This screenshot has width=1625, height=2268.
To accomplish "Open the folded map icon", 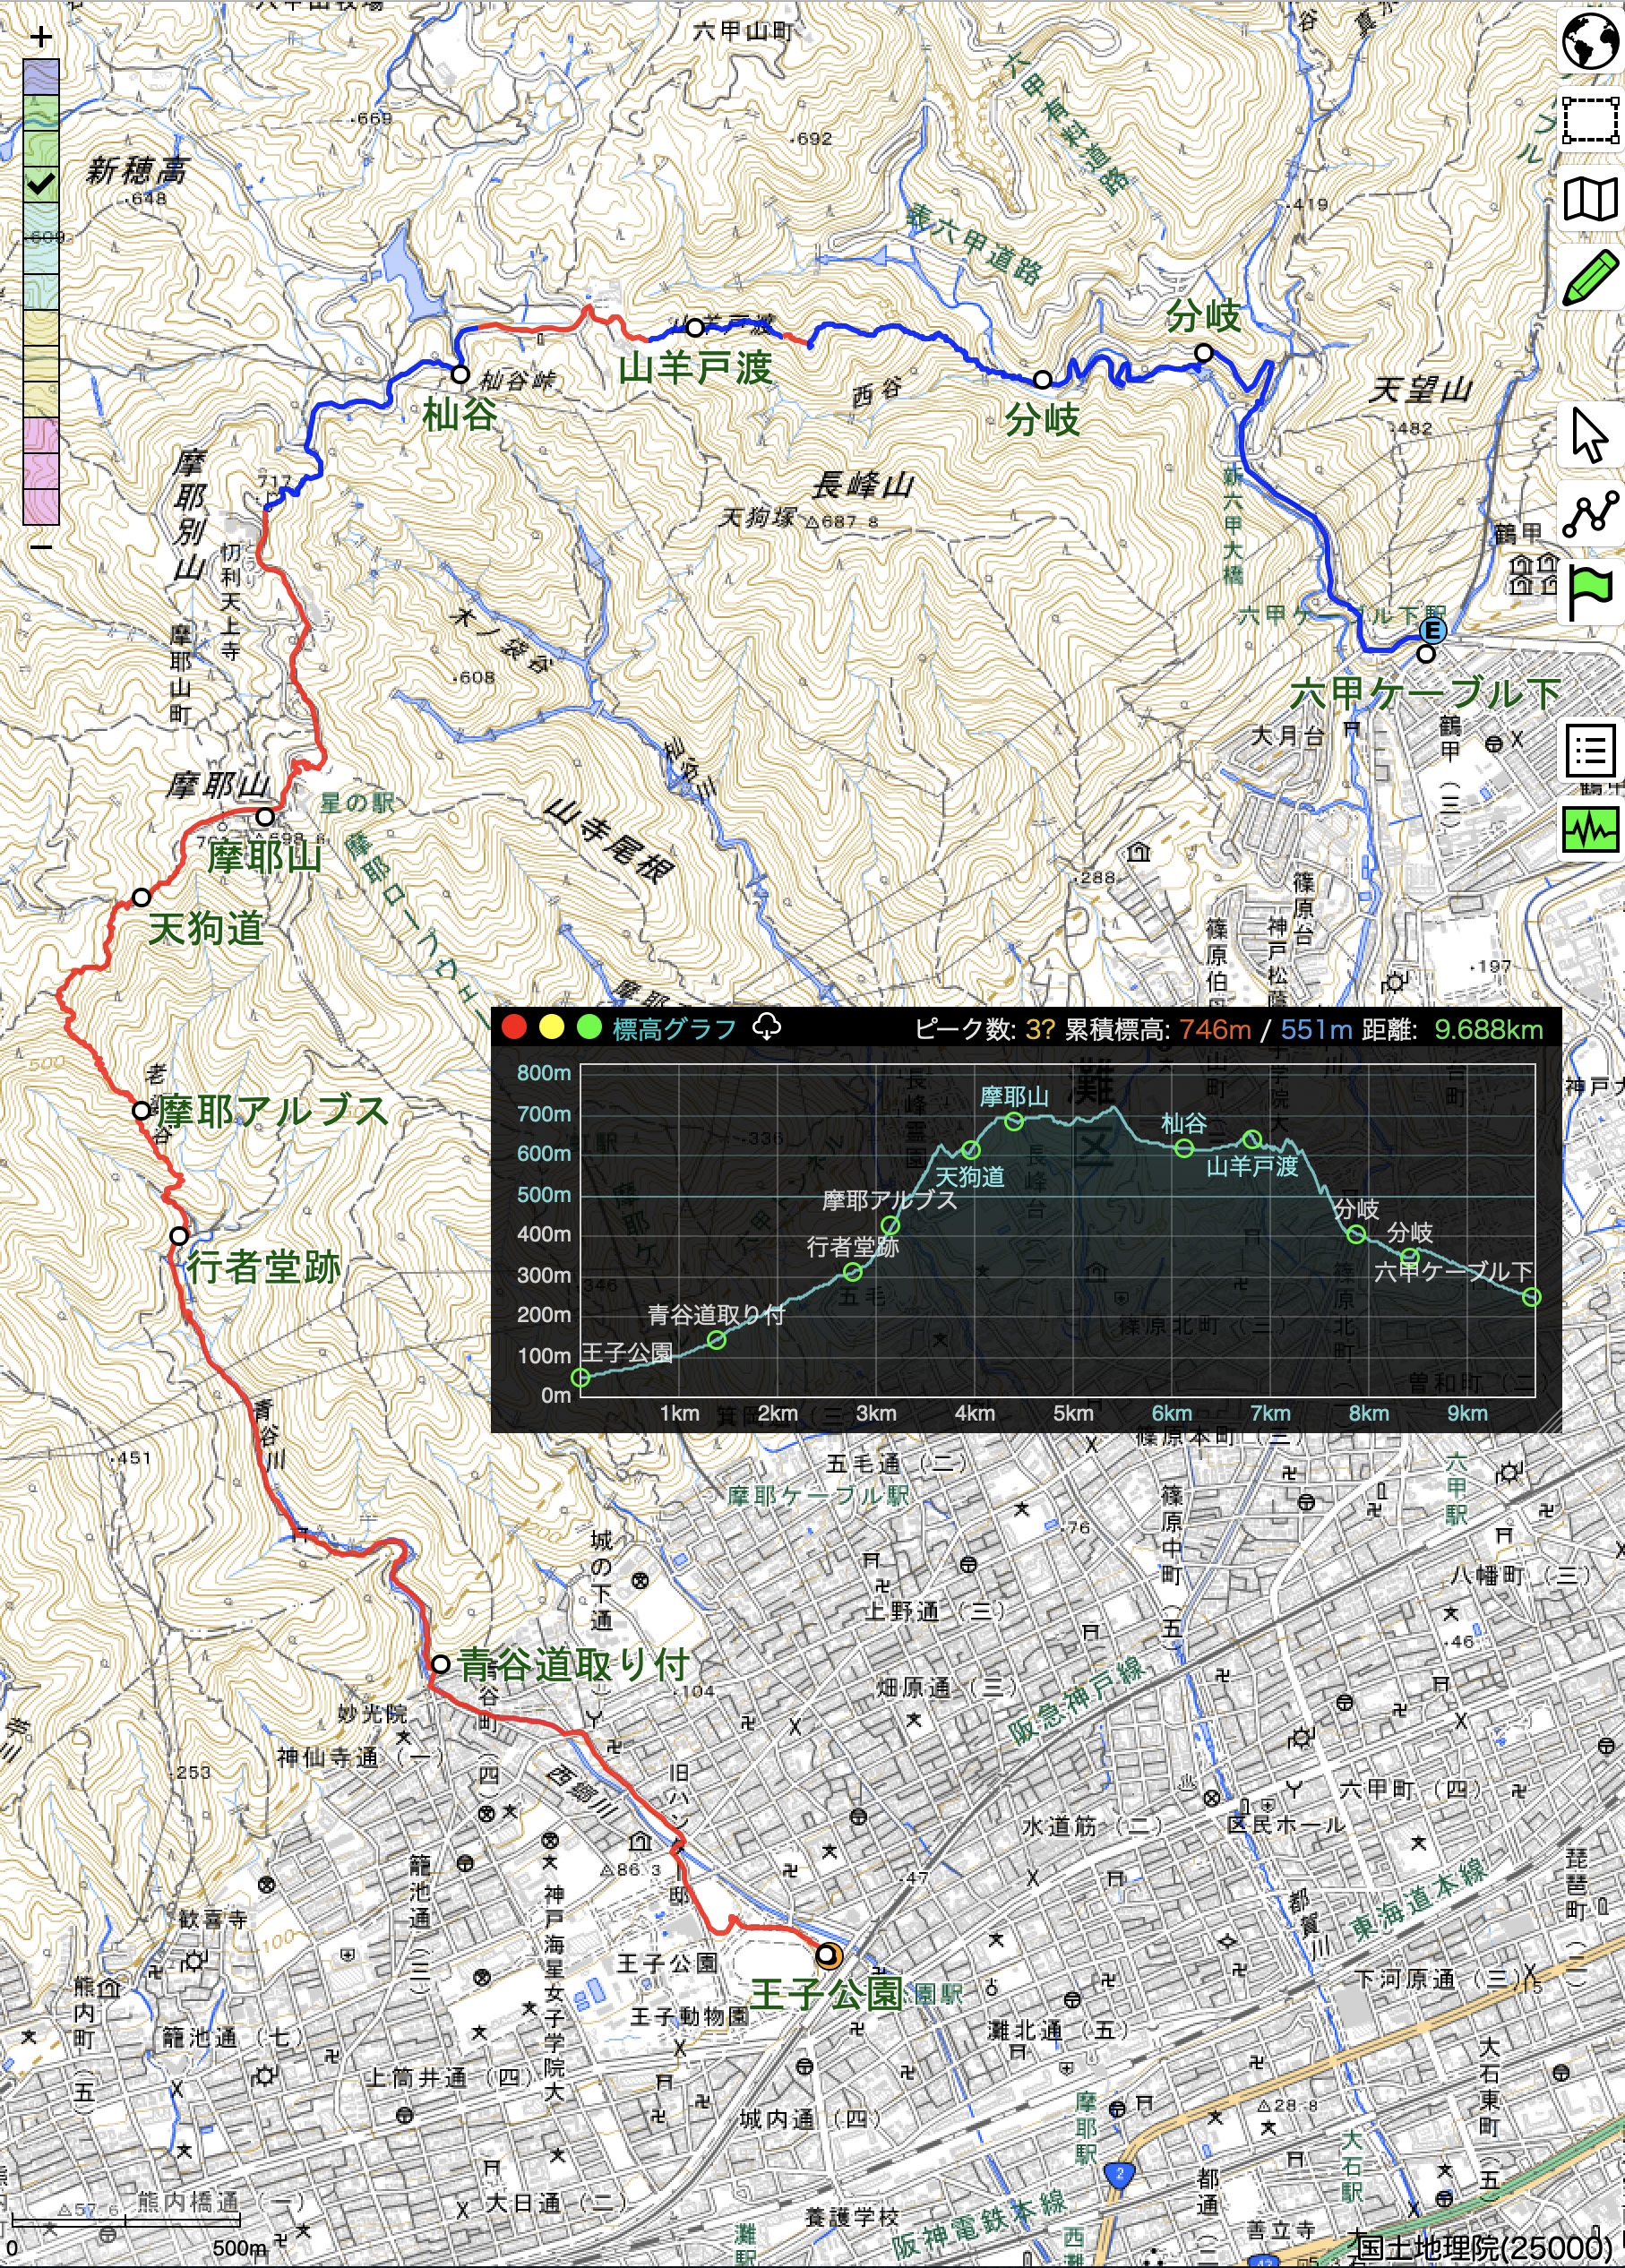I will pos(1590,199).
